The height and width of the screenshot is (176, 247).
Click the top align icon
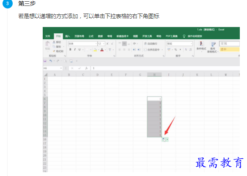tap(120, 43)
